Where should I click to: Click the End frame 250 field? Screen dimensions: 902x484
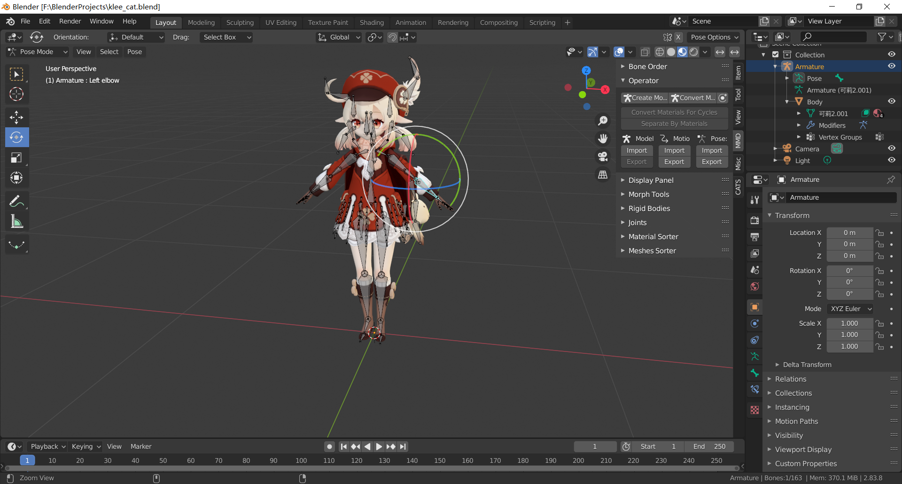click(x=710, y=446)
